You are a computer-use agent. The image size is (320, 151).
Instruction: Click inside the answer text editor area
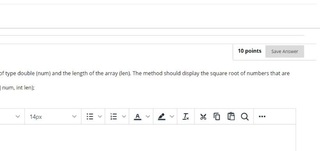click(x=148, y=138)
